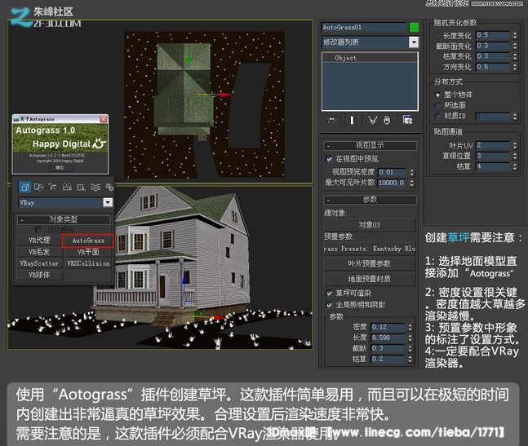Toggle 在视图中预览 checkbox
This screenshot has height=446, width=528.
coord(329,159)
